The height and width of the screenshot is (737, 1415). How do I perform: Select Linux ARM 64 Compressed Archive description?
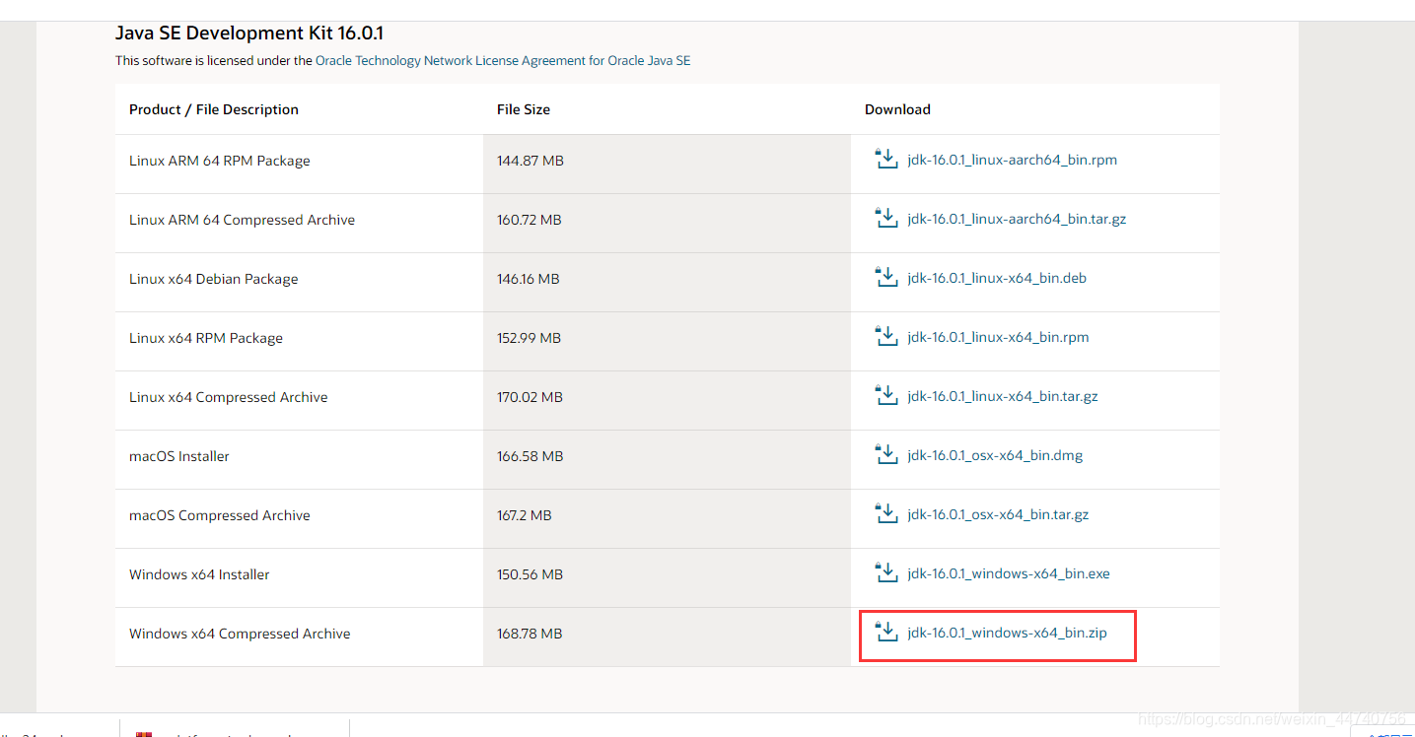point(242,220)
